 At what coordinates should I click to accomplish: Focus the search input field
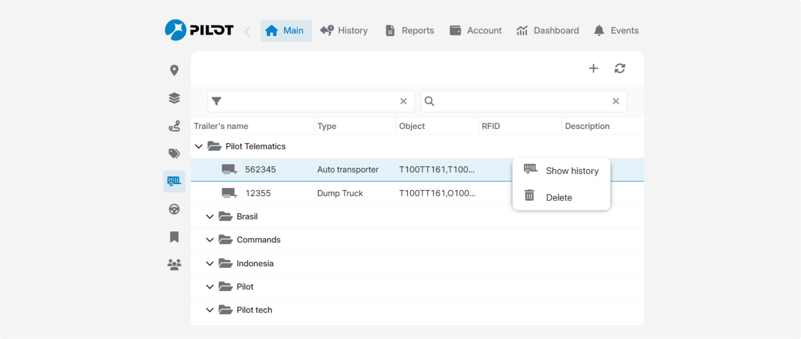(524, 101)
